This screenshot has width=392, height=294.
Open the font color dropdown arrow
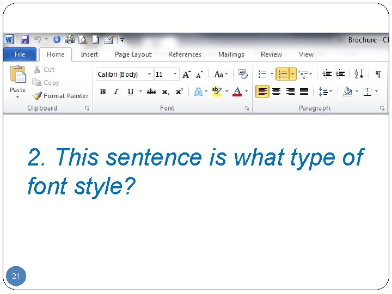point(246,91)
